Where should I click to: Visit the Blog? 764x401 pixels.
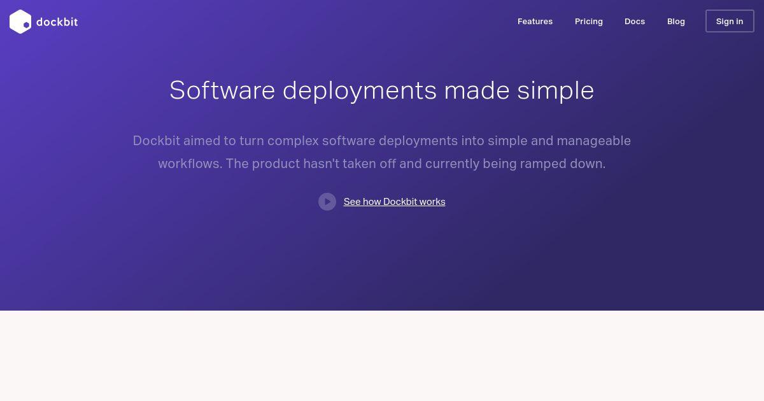point(676,21)
